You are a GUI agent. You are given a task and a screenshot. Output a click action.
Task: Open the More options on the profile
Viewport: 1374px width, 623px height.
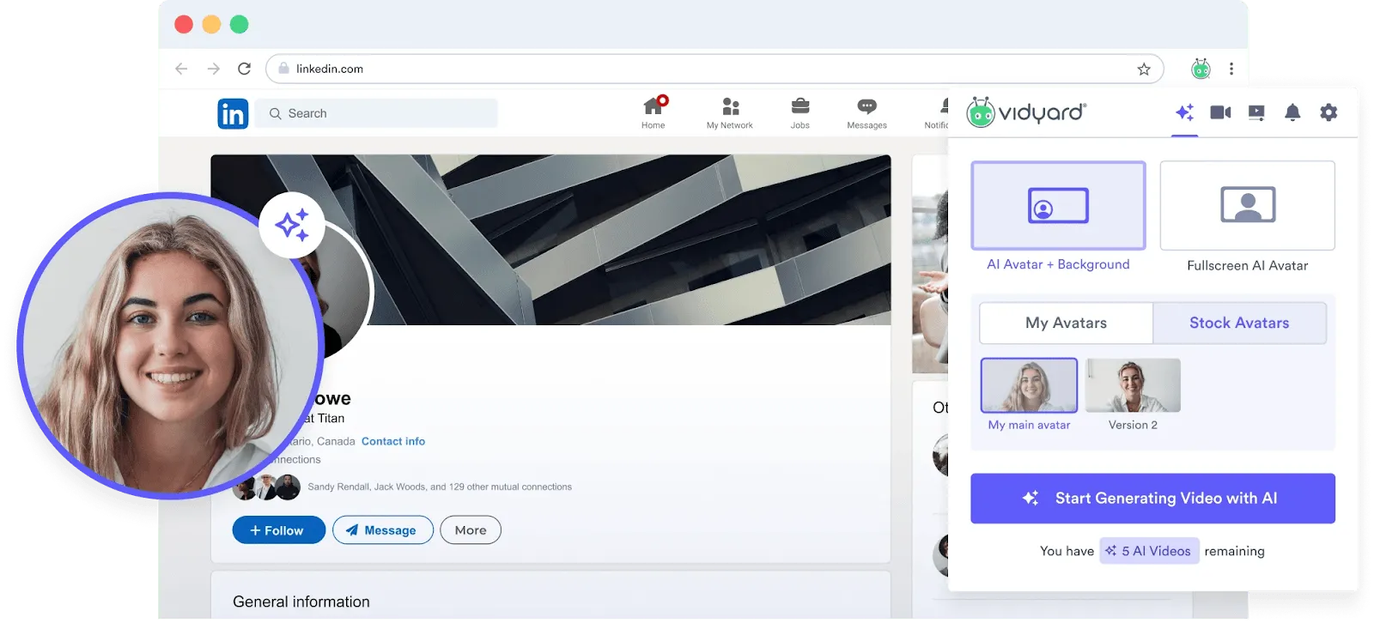[x=471, y=530]
